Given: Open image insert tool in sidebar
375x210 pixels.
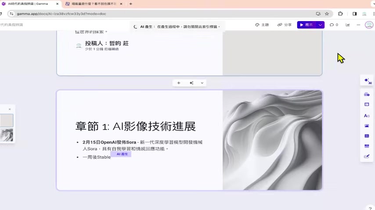Looking at the screenshot, I should pyautogui.click(x=367, y=126).
